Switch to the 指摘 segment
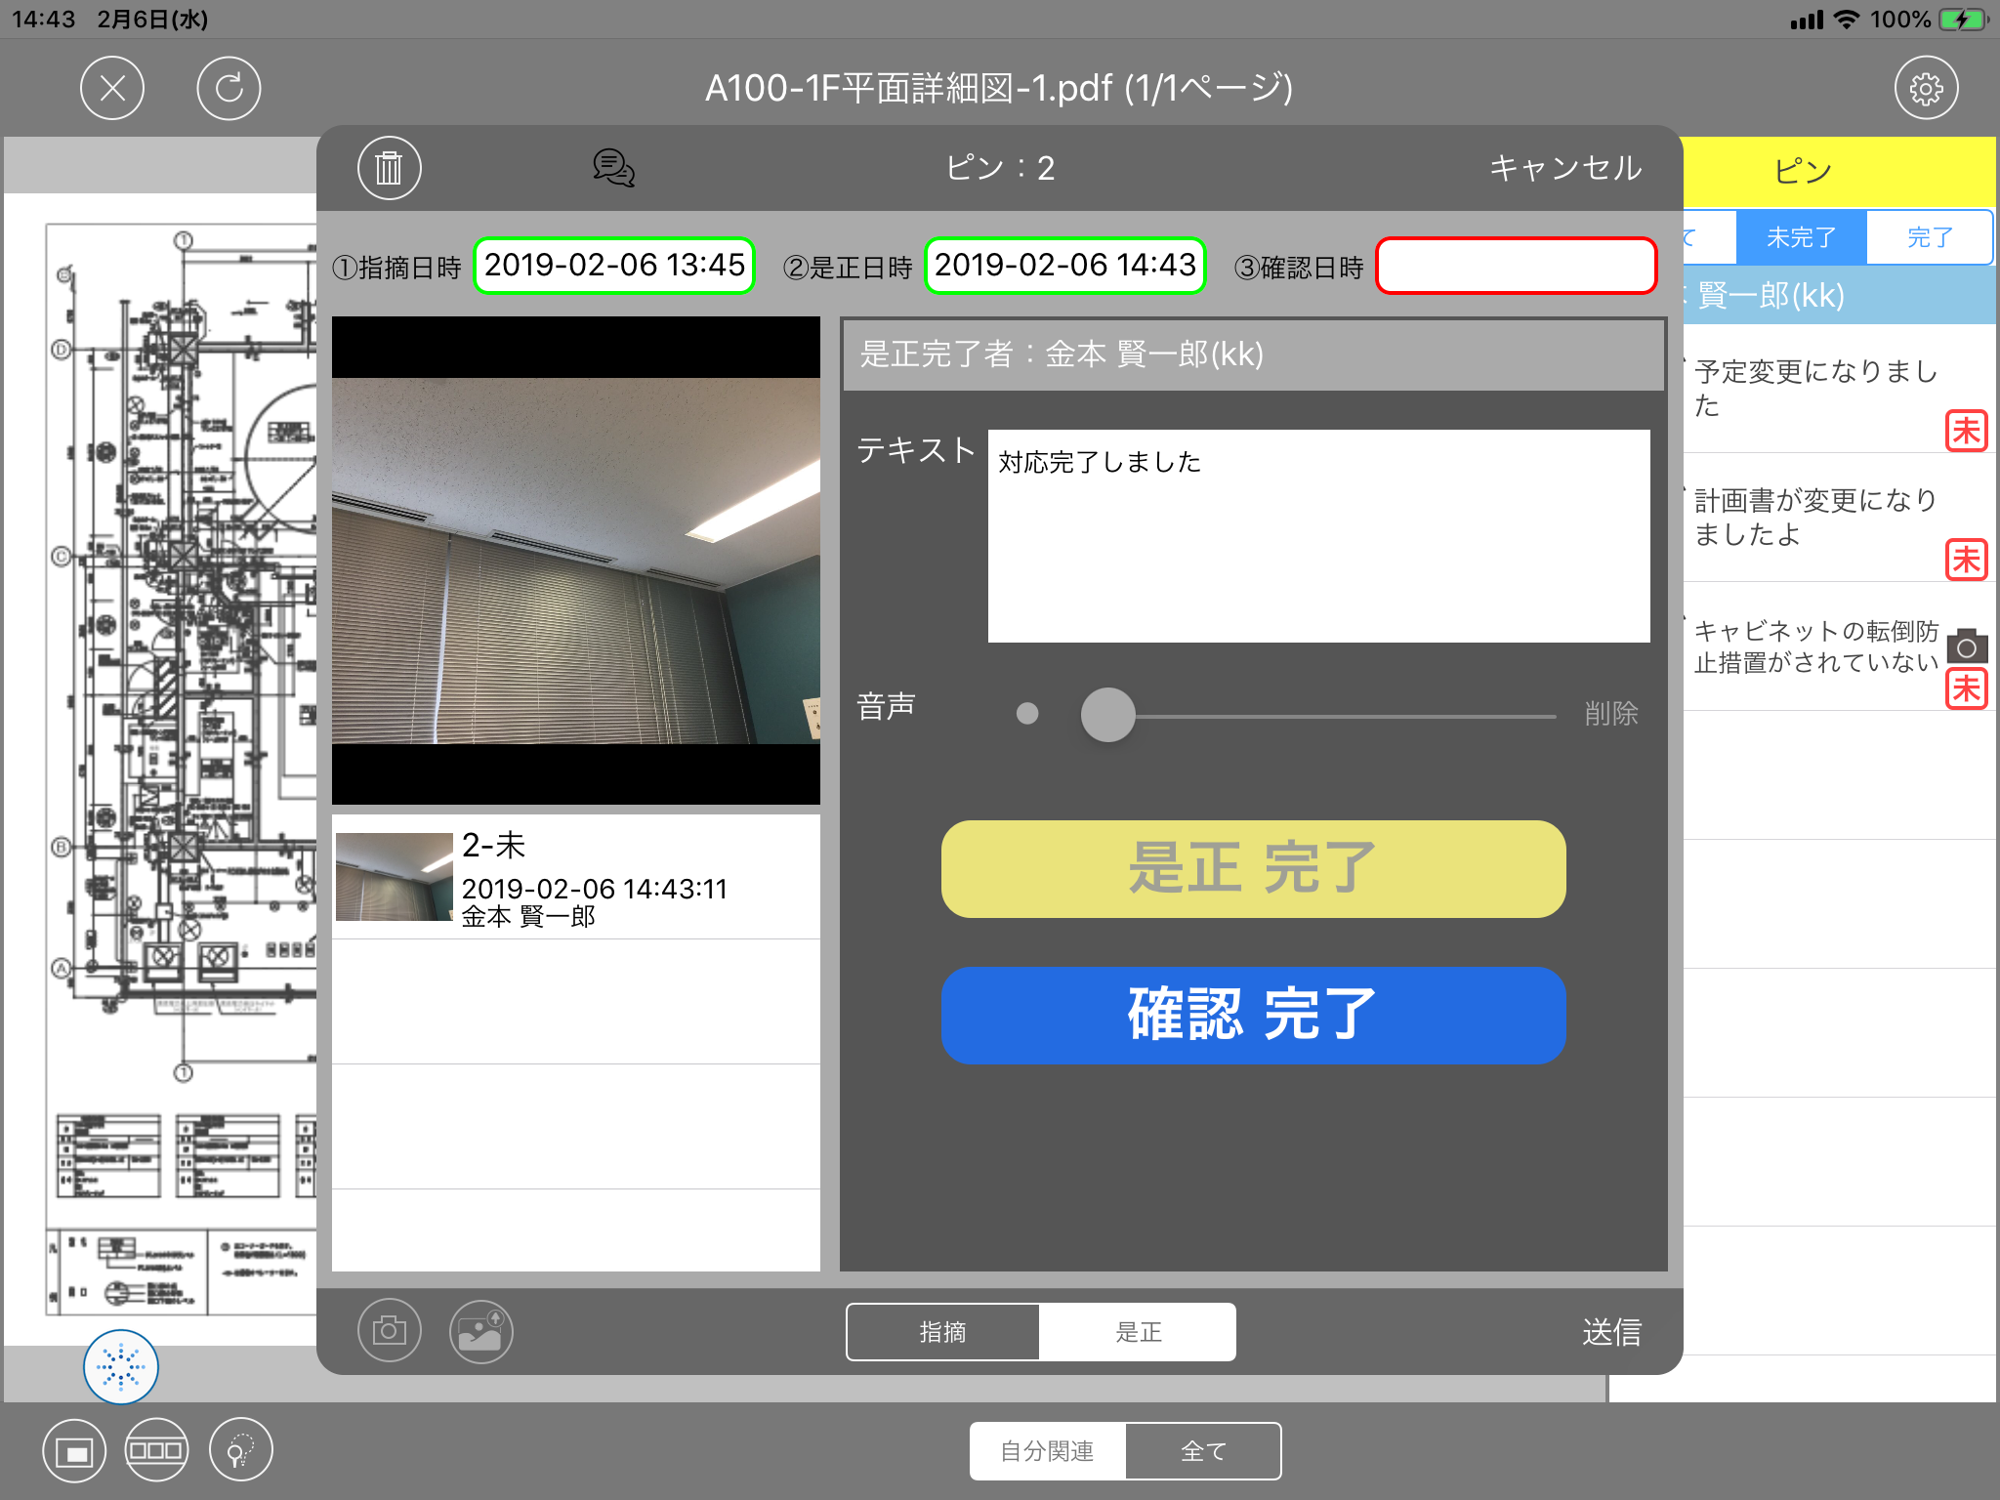2000x1500 pixels. pos(942,1332)
